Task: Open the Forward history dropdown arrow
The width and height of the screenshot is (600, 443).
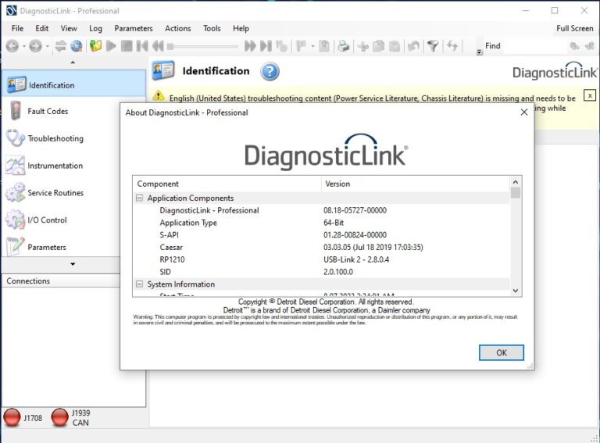Action: coord(48,47)
